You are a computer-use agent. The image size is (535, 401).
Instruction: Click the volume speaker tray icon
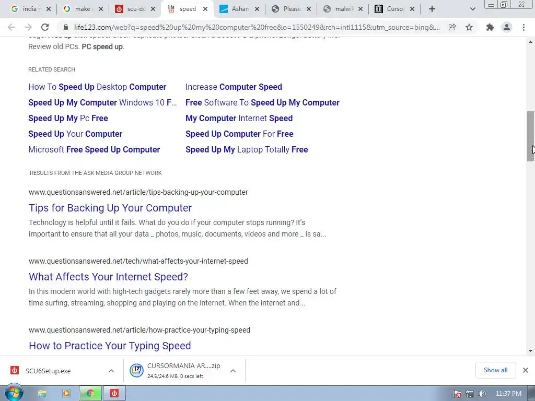(x=482, y=394)
